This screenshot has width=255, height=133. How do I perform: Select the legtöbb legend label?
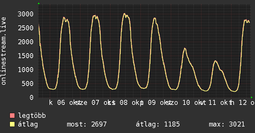tap(32, 116)
